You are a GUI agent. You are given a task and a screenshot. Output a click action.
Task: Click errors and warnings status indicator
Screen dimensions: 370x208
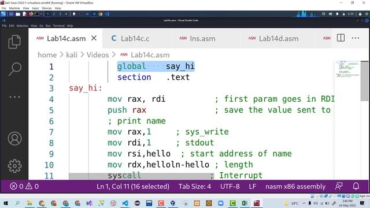click(x=24, y=186)
